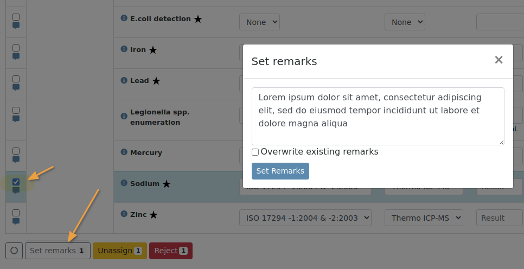Open remarks comment icon in Sodium row
Image resolution: width=524 pixels, height=269 pixels.
16,190
